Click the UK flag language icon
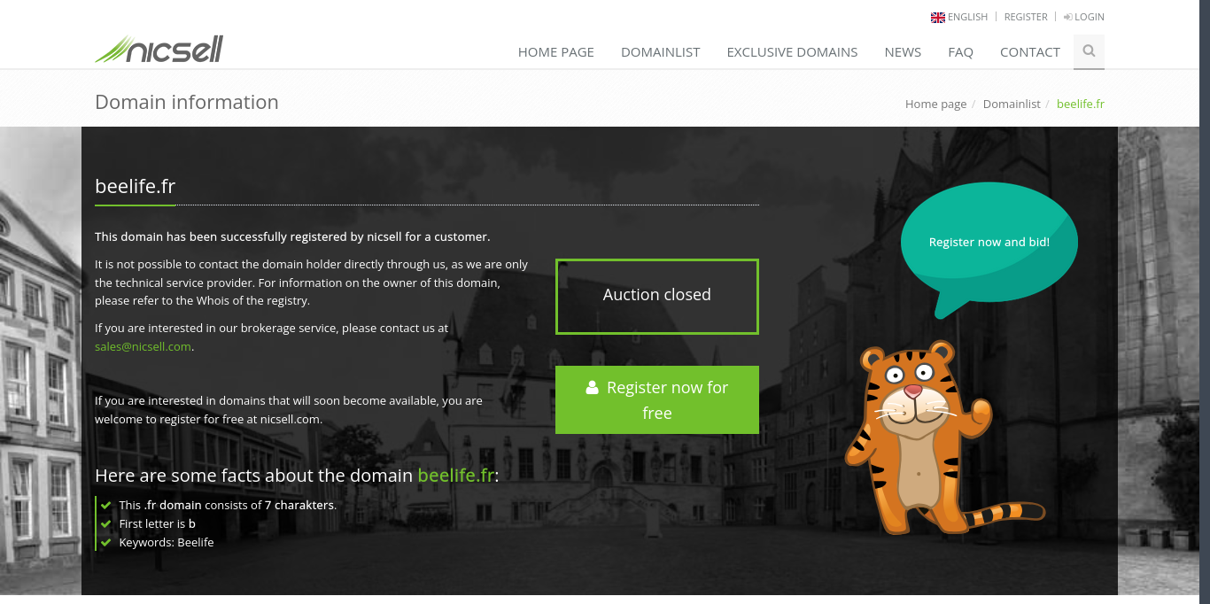The height and width of the screenshot is (604, 1210). tap(938, 17)
